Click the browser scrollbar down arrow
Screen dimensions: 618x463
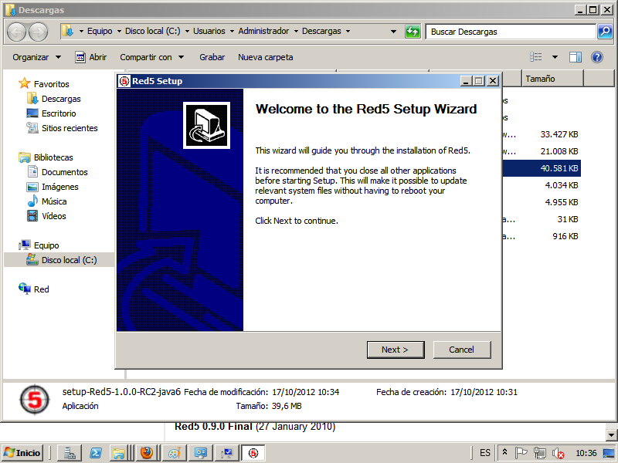coord(612,435)
